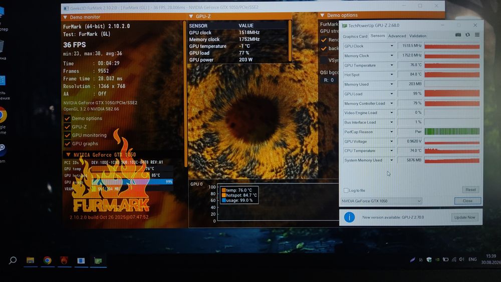Click the Close button in GPU-Z
The width and height of the screenshot is (501, 282).
pos(467,201)
